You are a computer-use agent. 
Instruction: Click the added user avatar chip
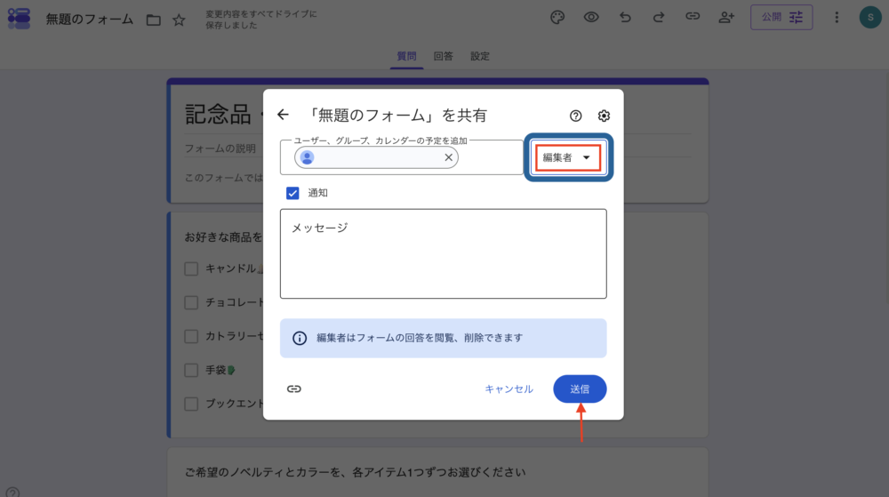[x=307, y=157]
